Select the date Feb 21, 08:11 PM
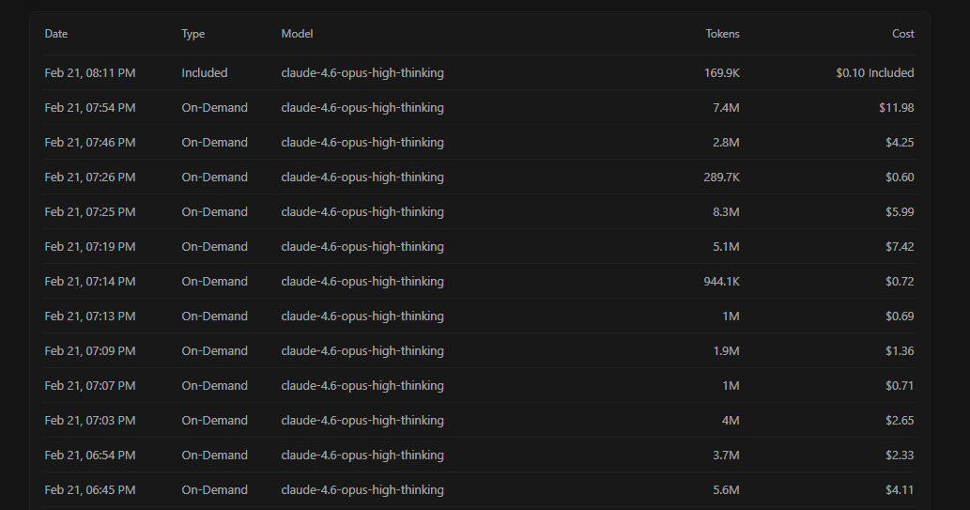This screenshot has width=970, height=510. 90,73
